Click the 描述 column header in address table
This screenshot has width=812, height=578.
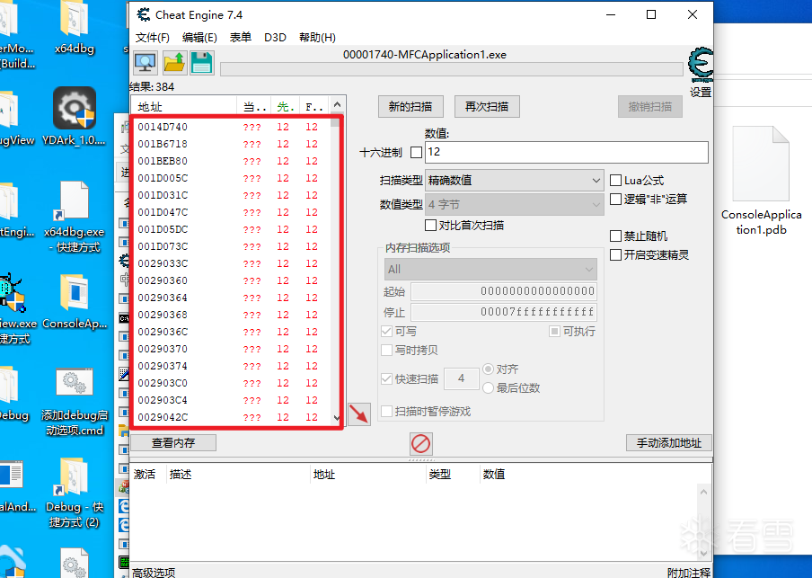[x=238, y=475]
